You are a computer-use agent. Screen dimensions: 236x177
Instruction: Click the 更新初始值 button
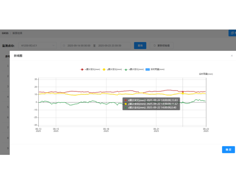[161, 46]
